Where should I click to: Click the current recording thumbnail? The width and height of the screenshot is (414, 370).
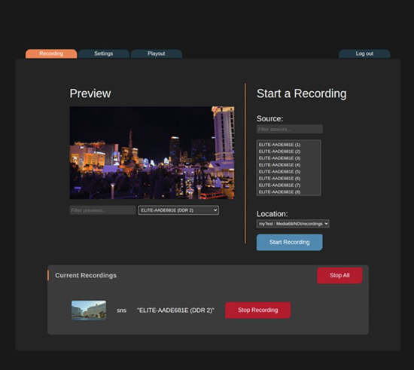point(89,310)
